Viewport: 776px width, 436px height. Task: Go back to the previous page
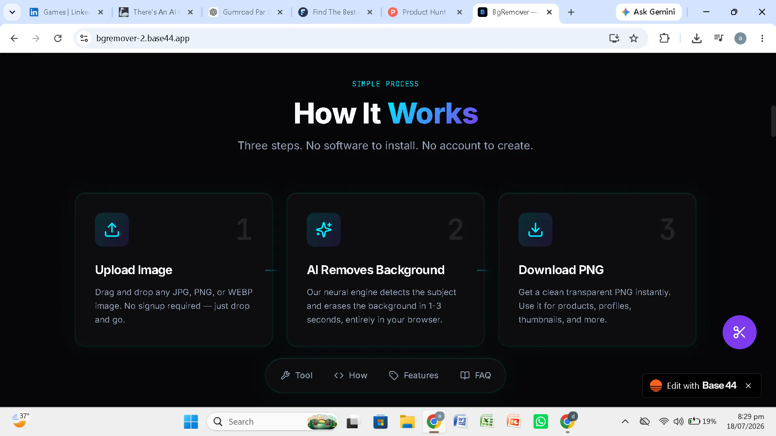tap(14, 38)
